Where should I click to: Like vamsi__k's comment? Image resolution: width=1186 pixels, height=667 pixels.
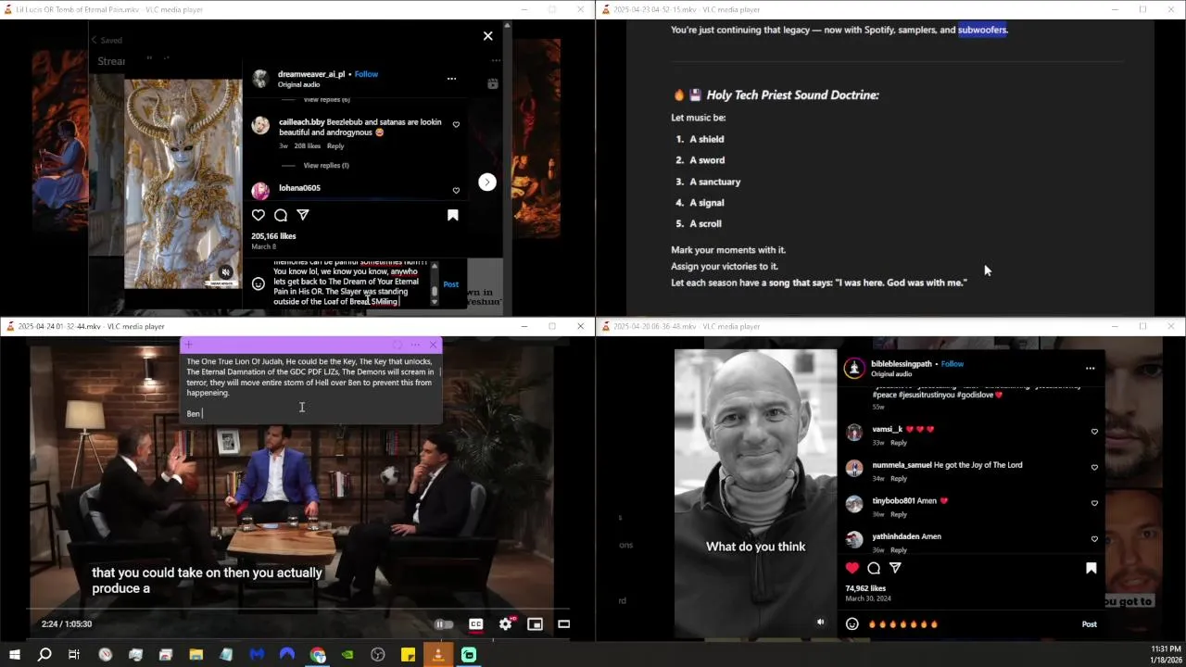[x=1094, y=432]
